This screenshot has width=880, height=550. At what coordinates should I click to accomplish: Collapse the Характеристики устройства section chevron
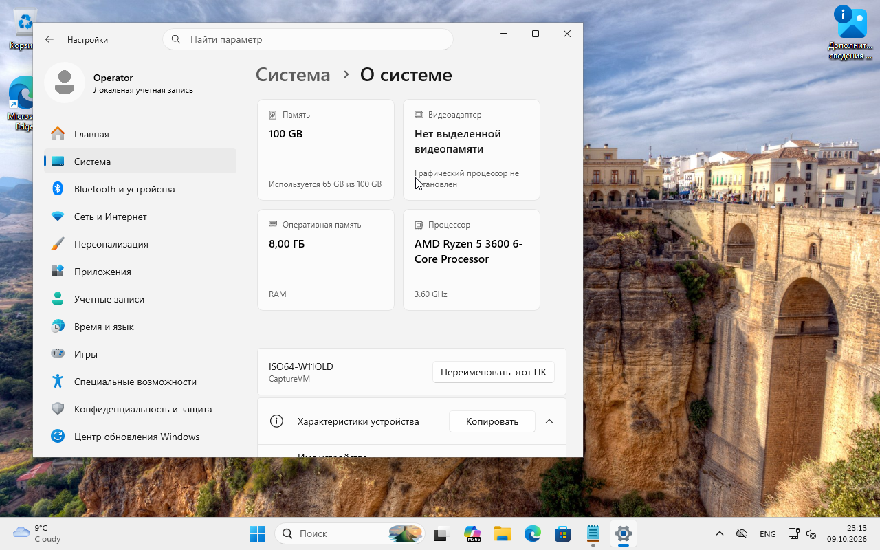pos(549,421)
